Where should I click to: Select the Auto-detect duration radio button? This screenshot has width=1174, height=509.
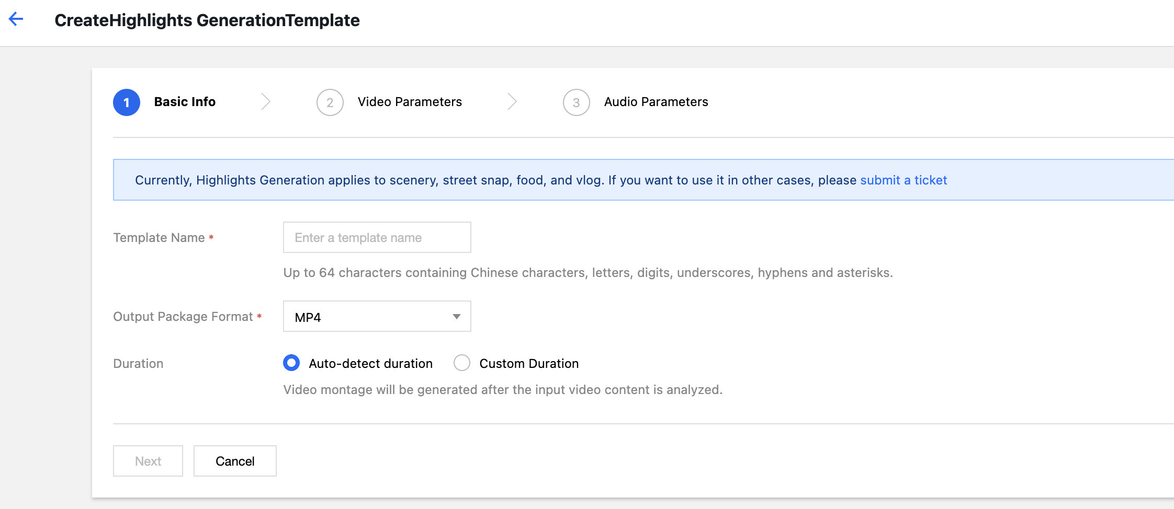point(291,363)
